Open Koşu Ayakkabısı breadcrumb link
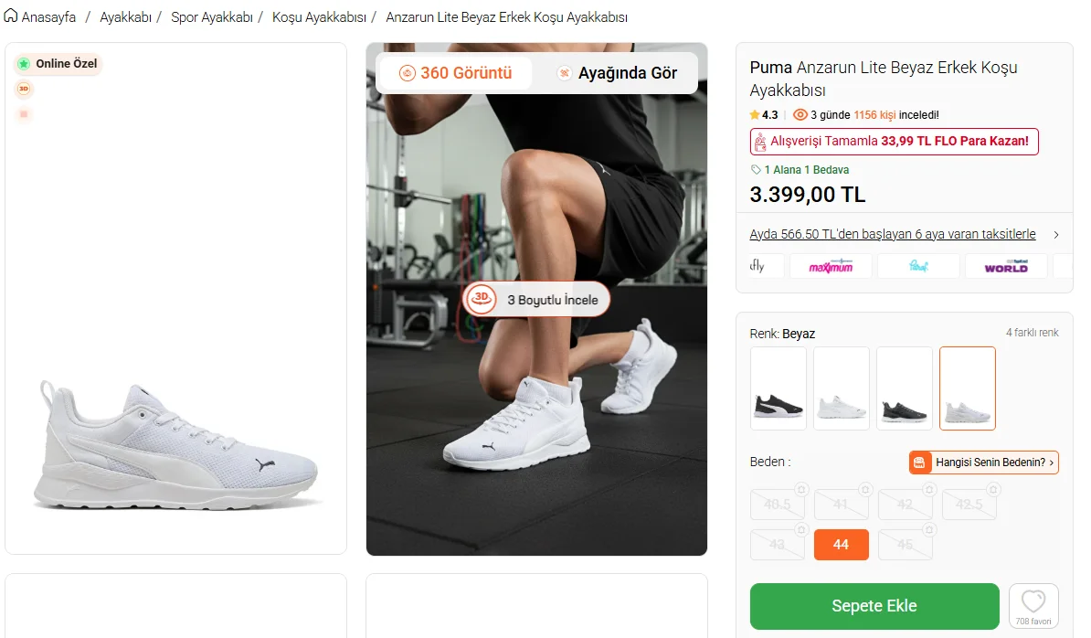Image resolution: width=1091 pixels, height=638 pixels. point(320,17)
